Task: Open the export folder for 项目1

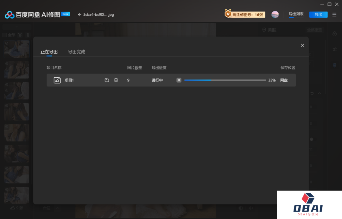Action: click(107, 80)
